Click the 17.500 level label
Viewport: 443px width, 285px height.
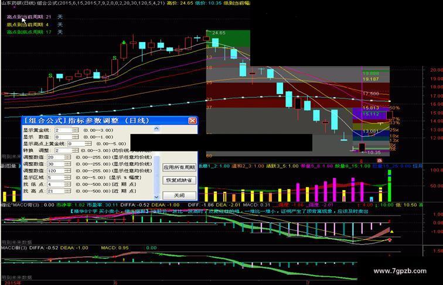pos(370,94)
